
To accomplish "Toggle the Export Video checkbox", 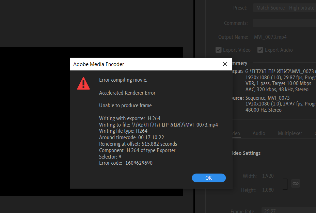I will tap(219, 50).
